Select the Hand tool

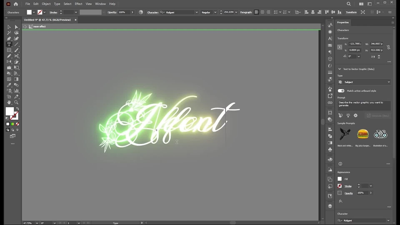tap(9, 102)
